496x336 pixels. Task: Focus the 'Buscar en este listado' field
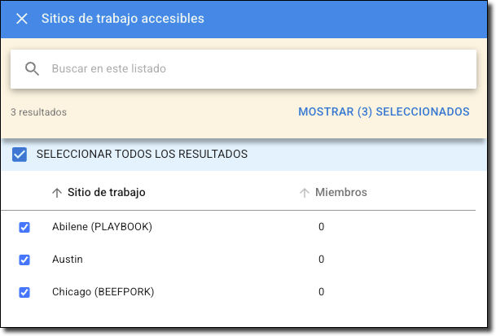point(244,69)
